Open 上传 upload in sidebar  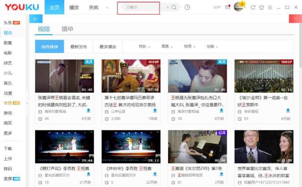[8, 159]
